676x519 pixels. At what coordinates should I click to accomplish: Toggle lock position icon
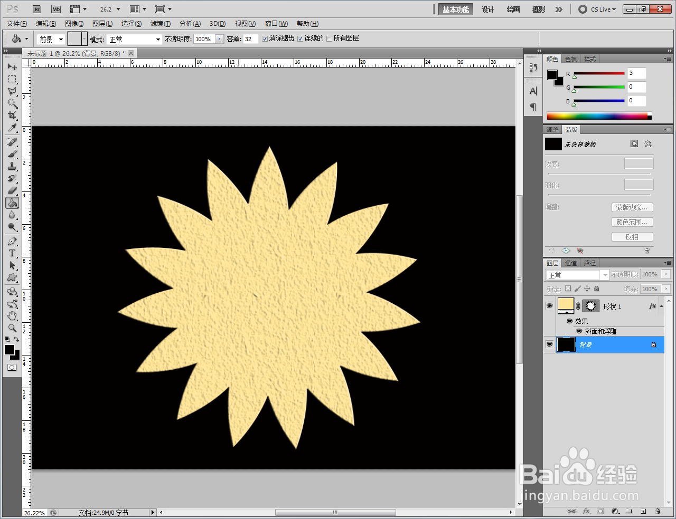[587, 289]
